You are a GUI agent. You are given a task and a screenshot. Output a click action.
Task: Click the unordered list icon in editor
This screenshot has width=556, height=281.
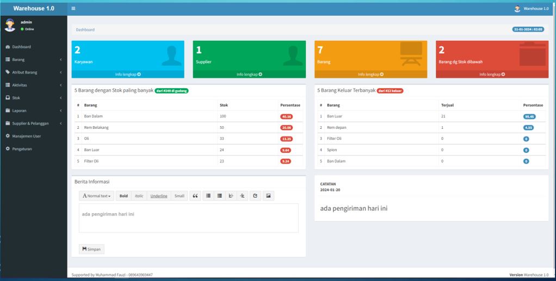[208, 196]
